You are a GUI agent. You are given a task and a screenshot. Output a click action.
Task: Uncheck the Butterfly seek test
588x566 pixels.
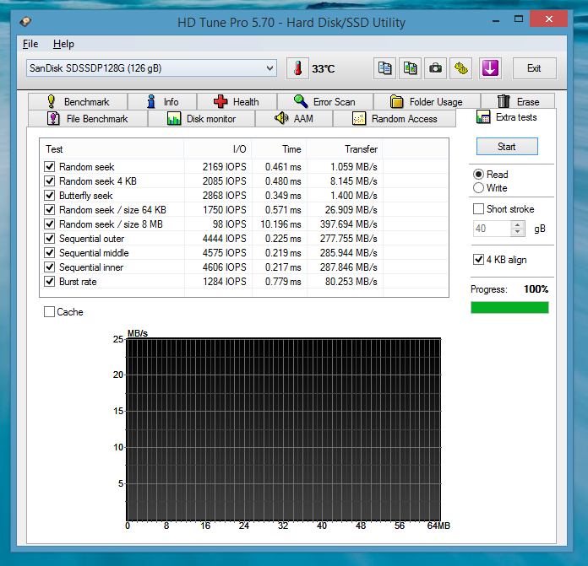click(x=50, y=196)
